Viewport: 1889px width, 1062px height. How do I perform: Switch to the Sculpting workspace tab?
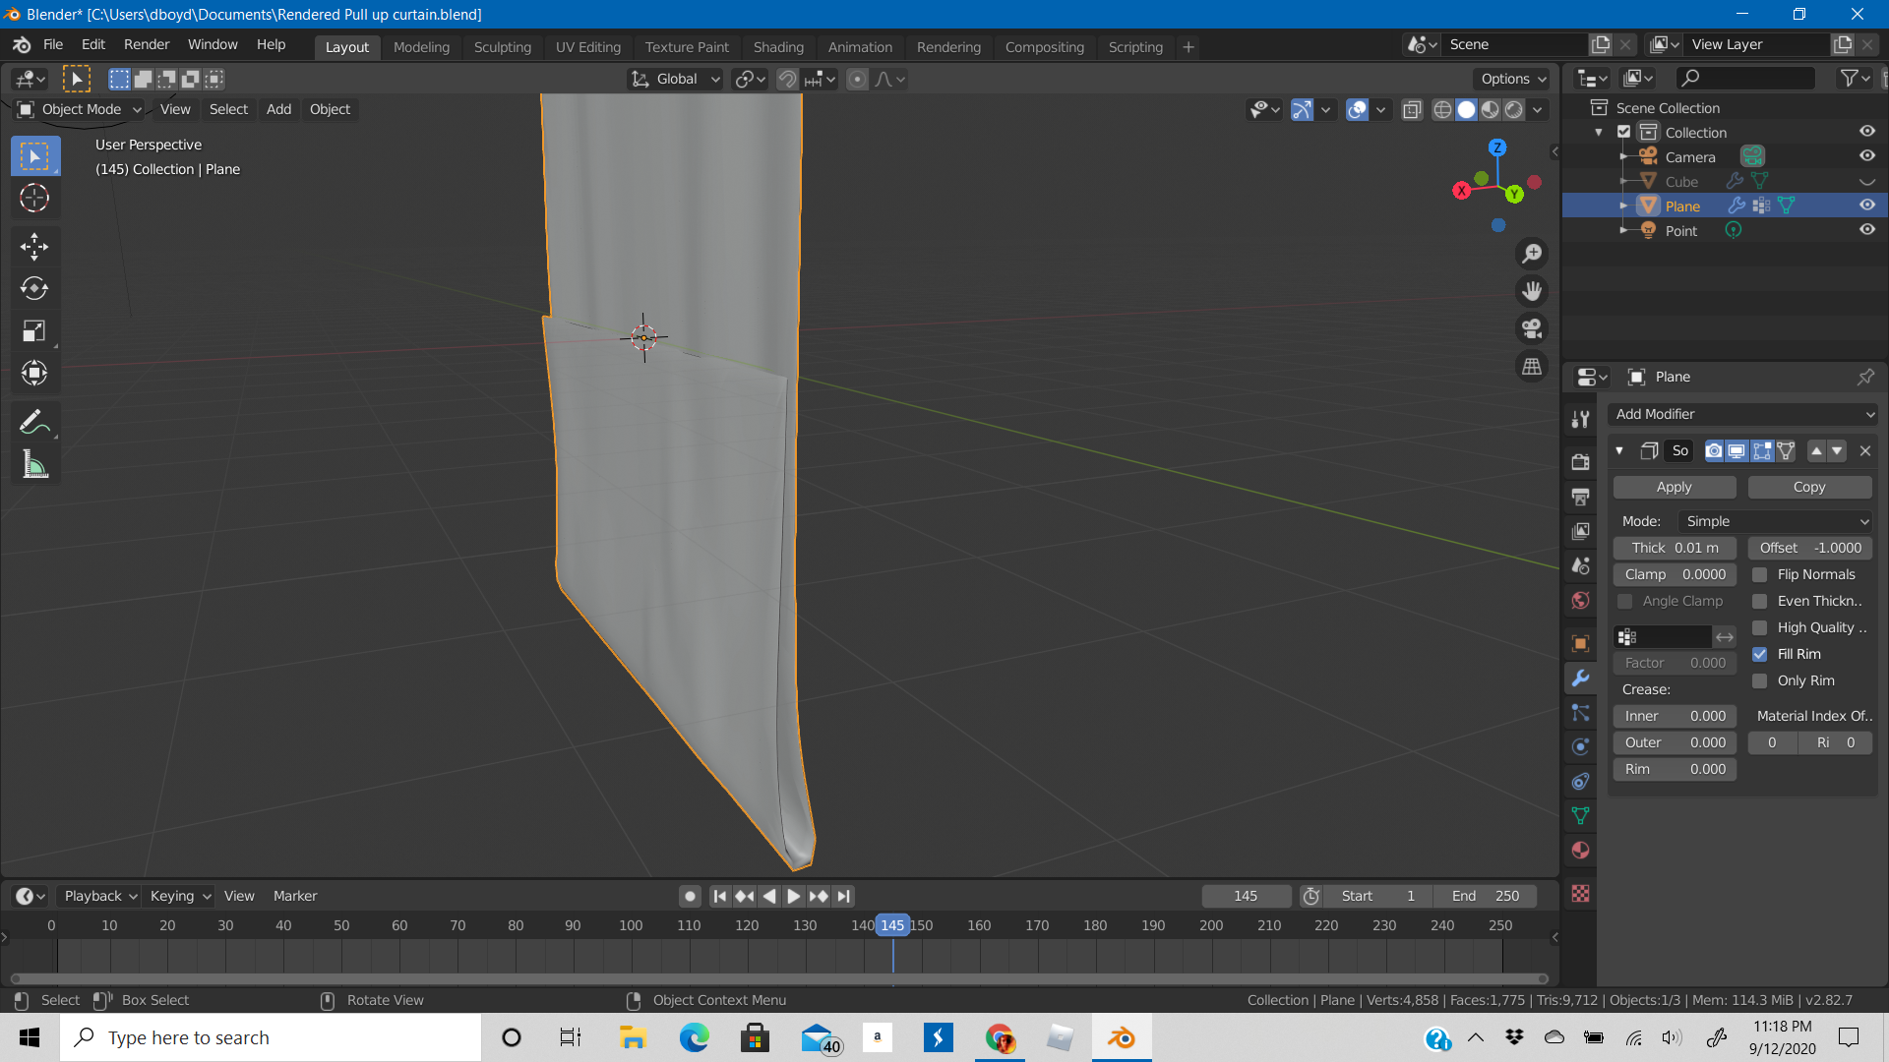click(x=502, y=46)
